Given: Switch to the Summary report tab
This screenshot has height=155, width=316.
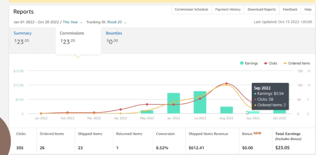Looking at the screenshot, I should 32,41.
